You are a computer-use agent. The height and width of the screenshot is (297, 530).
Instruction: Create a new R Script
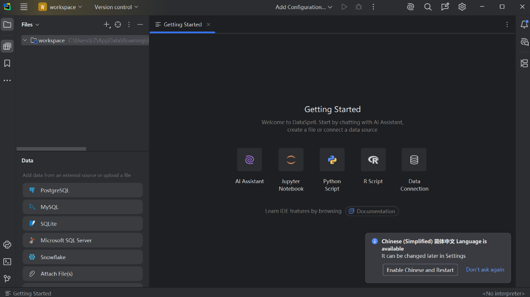(x=373, y=160)
